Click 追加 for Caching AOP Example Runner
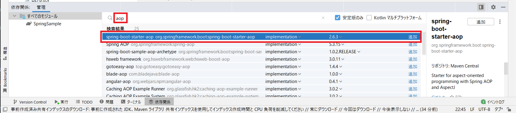 tap(413, 89)
